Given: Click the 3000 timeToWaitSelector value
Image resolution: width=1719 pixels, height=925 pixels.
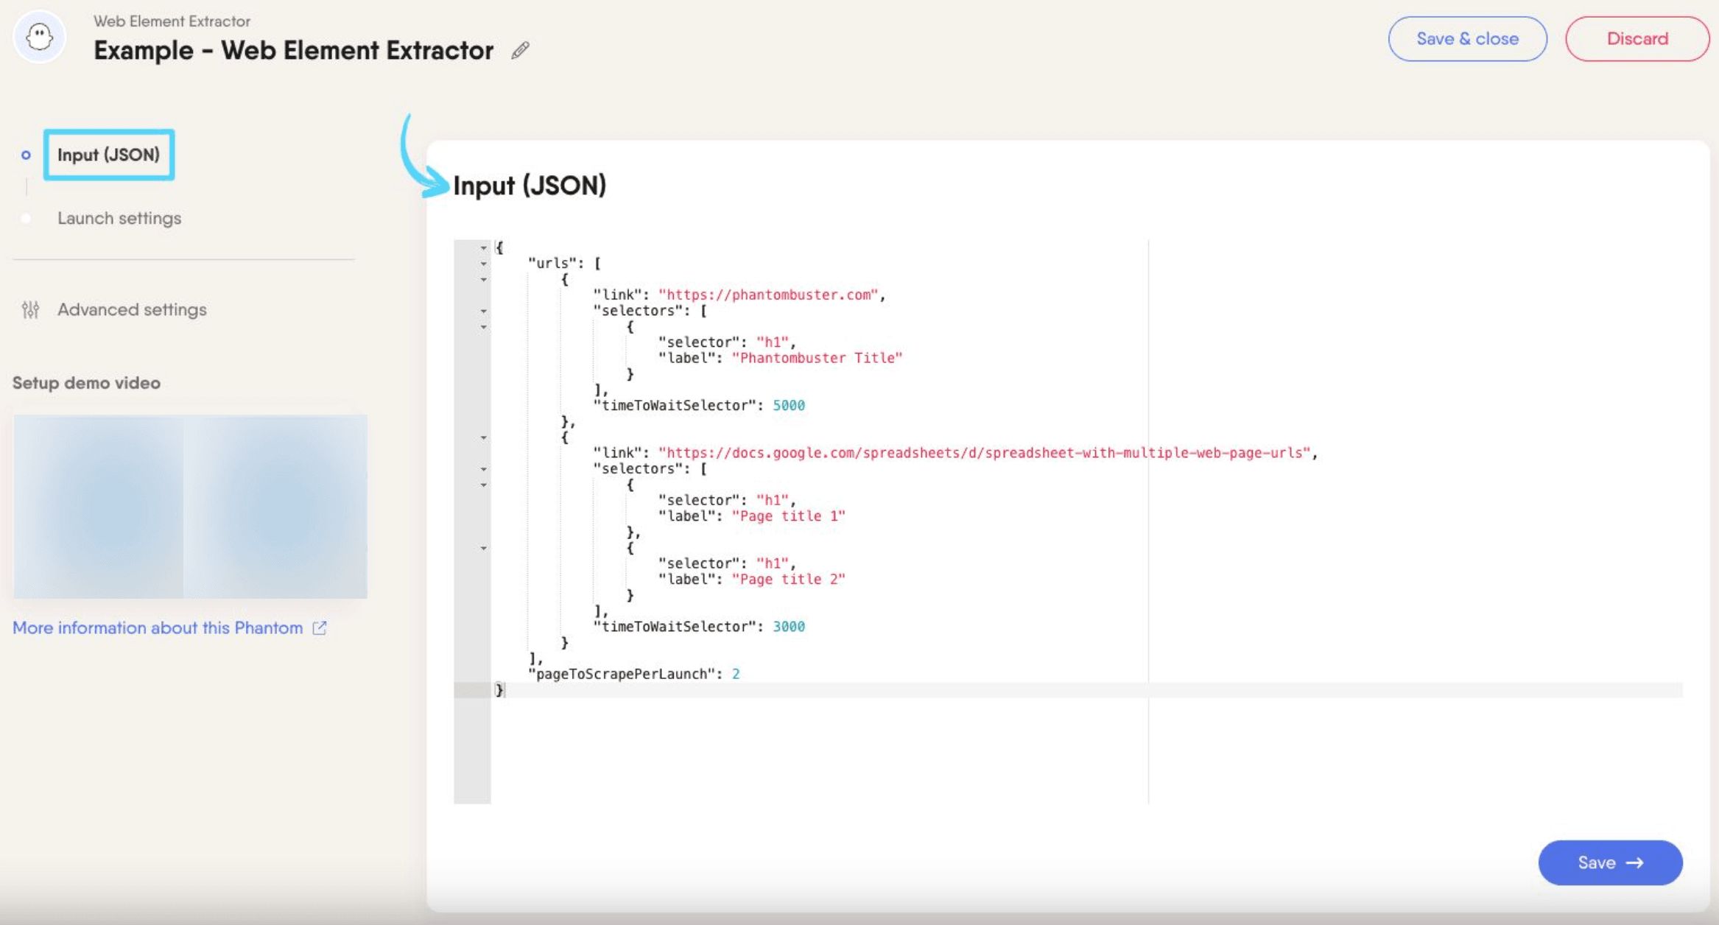Looking at the screenshot, I should pos(789,626).
